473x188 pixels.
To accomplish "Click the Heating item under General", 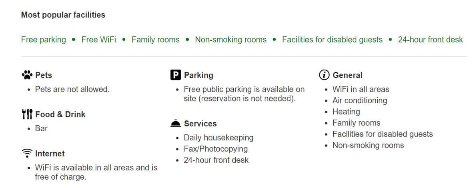I will click(346, 112).
